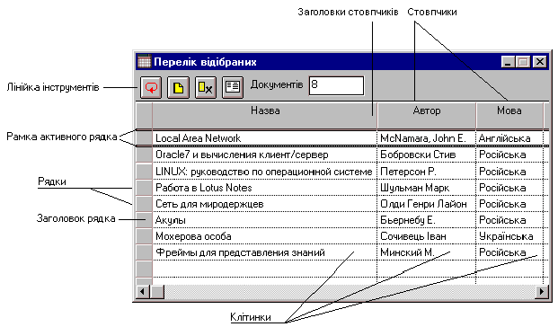Click the Назва column header
558x327 pixels.
pos(265,116)
